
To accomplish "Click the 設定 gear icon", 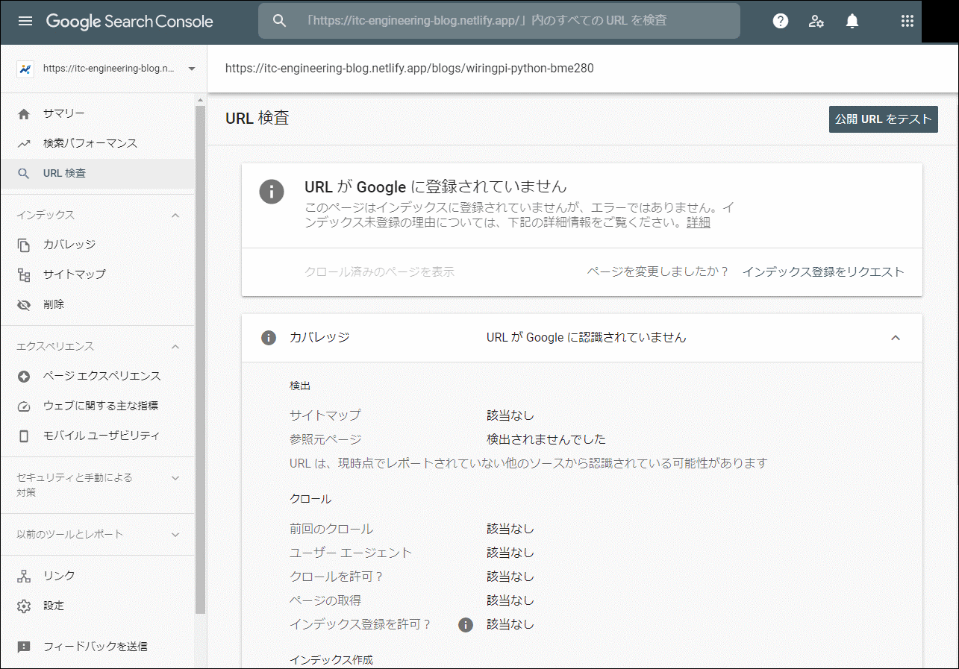I will (24, 606).
